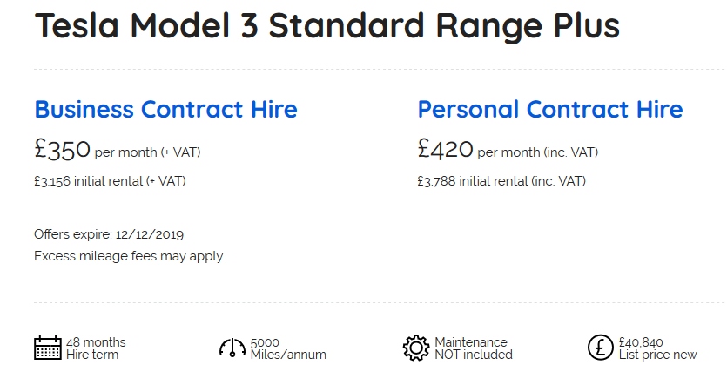This screenshot has height=392, width=727.
Task: Click the £420 per month personal price
Action: point(446,151)
